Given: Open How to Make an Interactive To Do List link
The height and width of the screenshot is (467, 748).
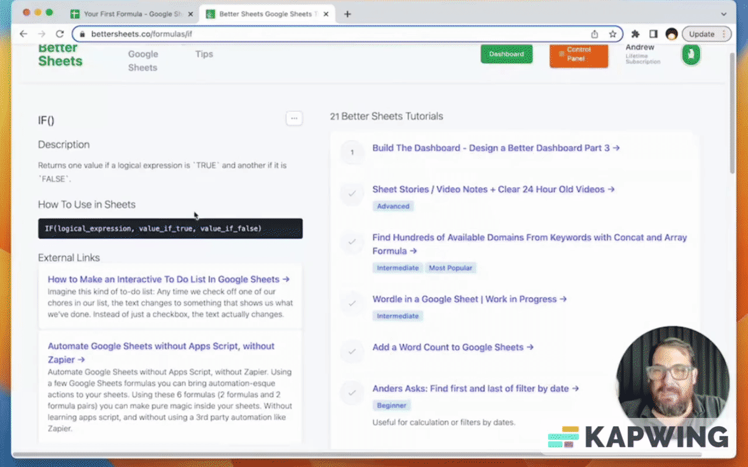Looking at the screenshot, I should point(169,279).
